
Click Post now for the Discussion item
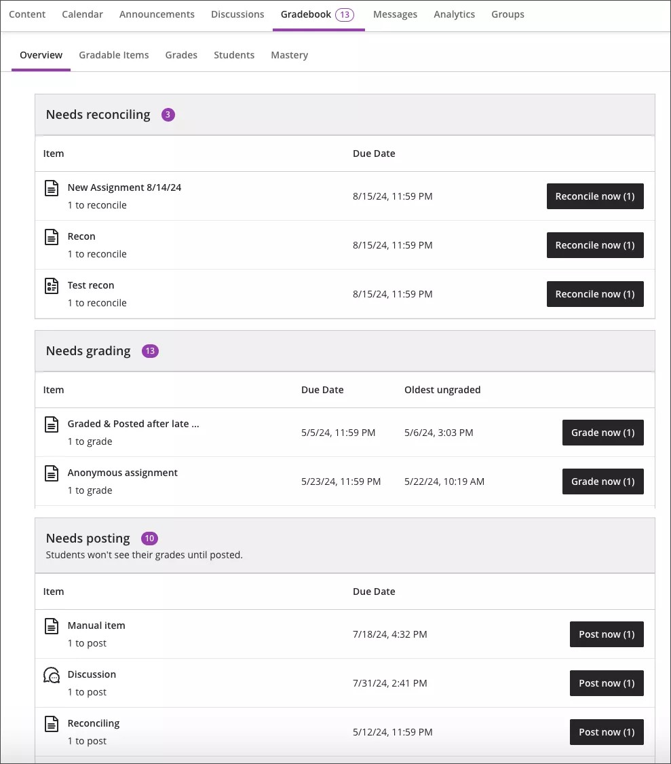coord(606,683)
